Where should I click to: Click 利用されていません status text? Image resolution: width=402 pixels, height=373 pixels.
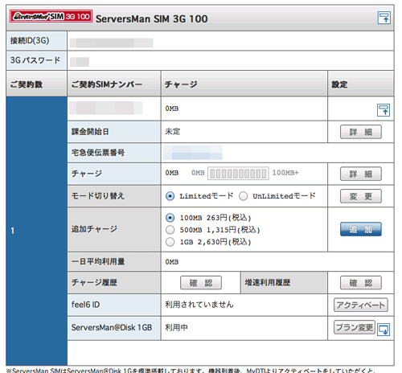click(x=199, y=305)
